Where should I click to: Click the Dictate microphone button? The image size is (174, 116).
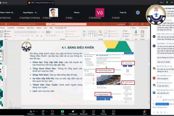136,33
